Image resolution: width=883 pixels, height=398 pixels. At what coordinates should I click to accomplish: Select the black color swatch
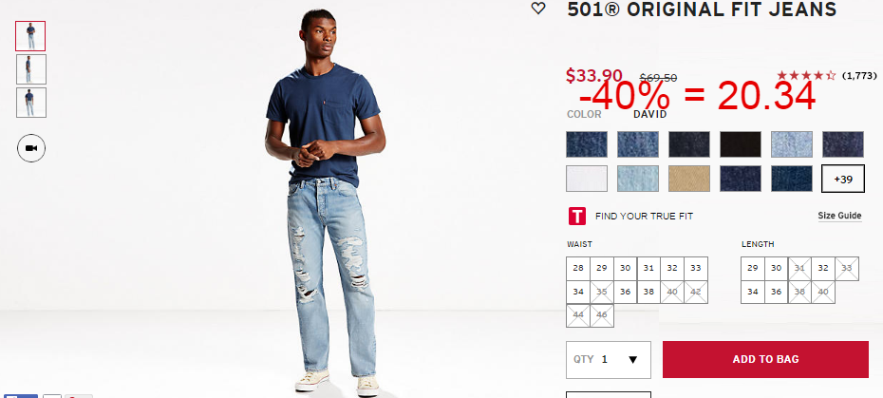(x=741, y=144)
